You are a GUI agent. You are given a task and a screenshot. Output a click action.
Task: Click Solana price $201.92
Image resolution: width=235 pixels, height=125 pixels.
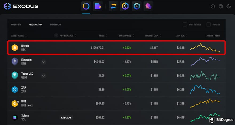(x=100, y=117)
